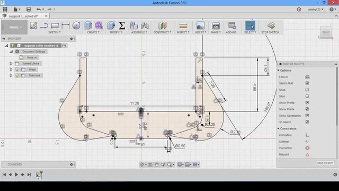Enable the Slice checkbox
Viewport: 339px width, 191px height.
(x=307, y=96)
